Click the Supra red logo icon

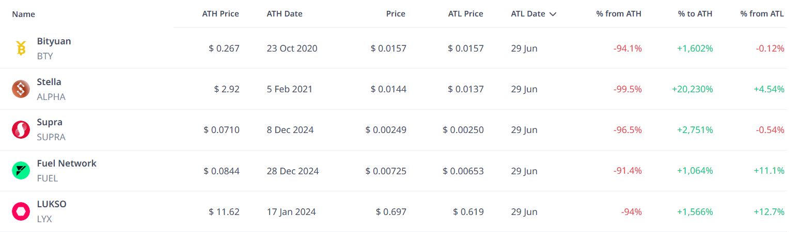pyautogui.click(x=21, y=130)
